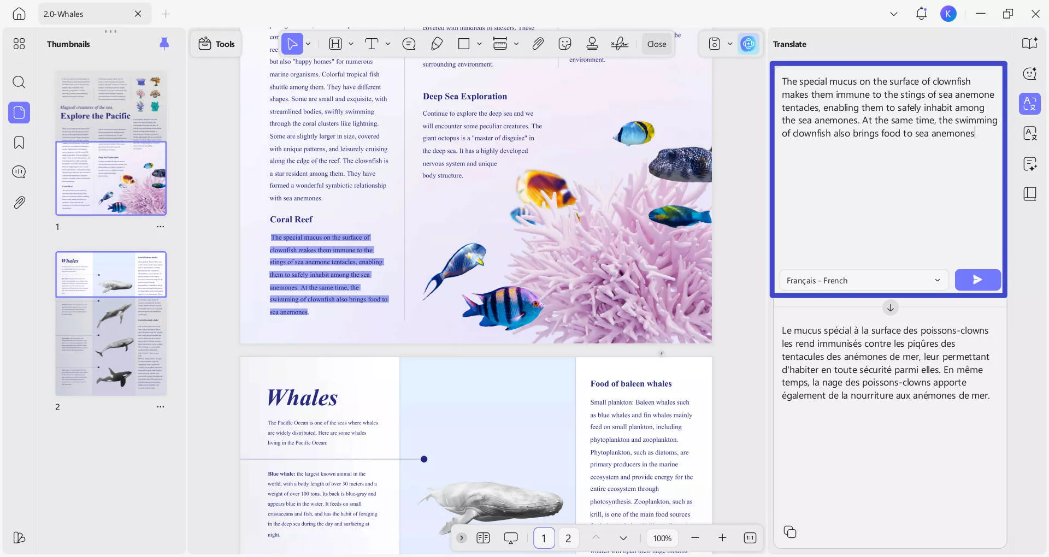
Task: Toggle the pin on Thumbnails panel
Action: click(x=164, y=44)
